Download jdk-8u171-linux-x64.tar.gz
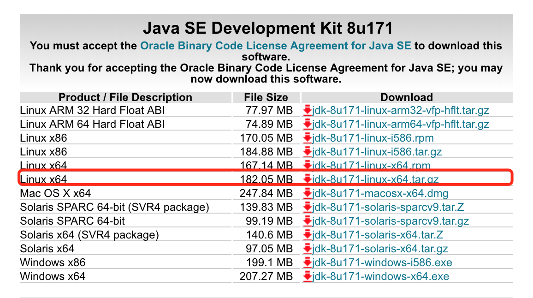This screenshot has width=533, height=298. click(x=375, y=179)
